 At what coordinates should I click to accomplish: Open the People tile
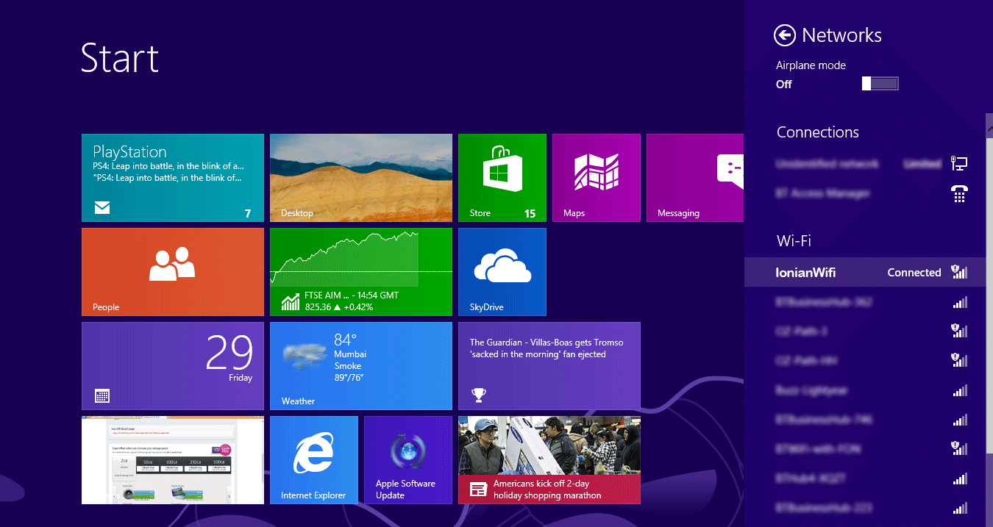[173, 272]
